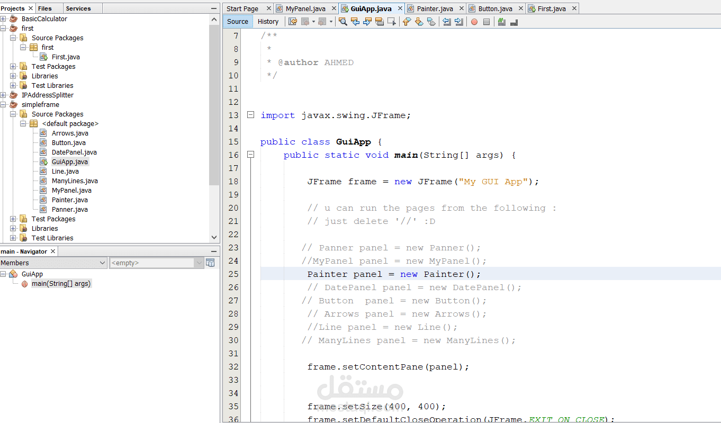Image resolution: width=721 pixels, height=423 pixels.
Task: Click main method icon in Navigator
Action: coord(24,283)
